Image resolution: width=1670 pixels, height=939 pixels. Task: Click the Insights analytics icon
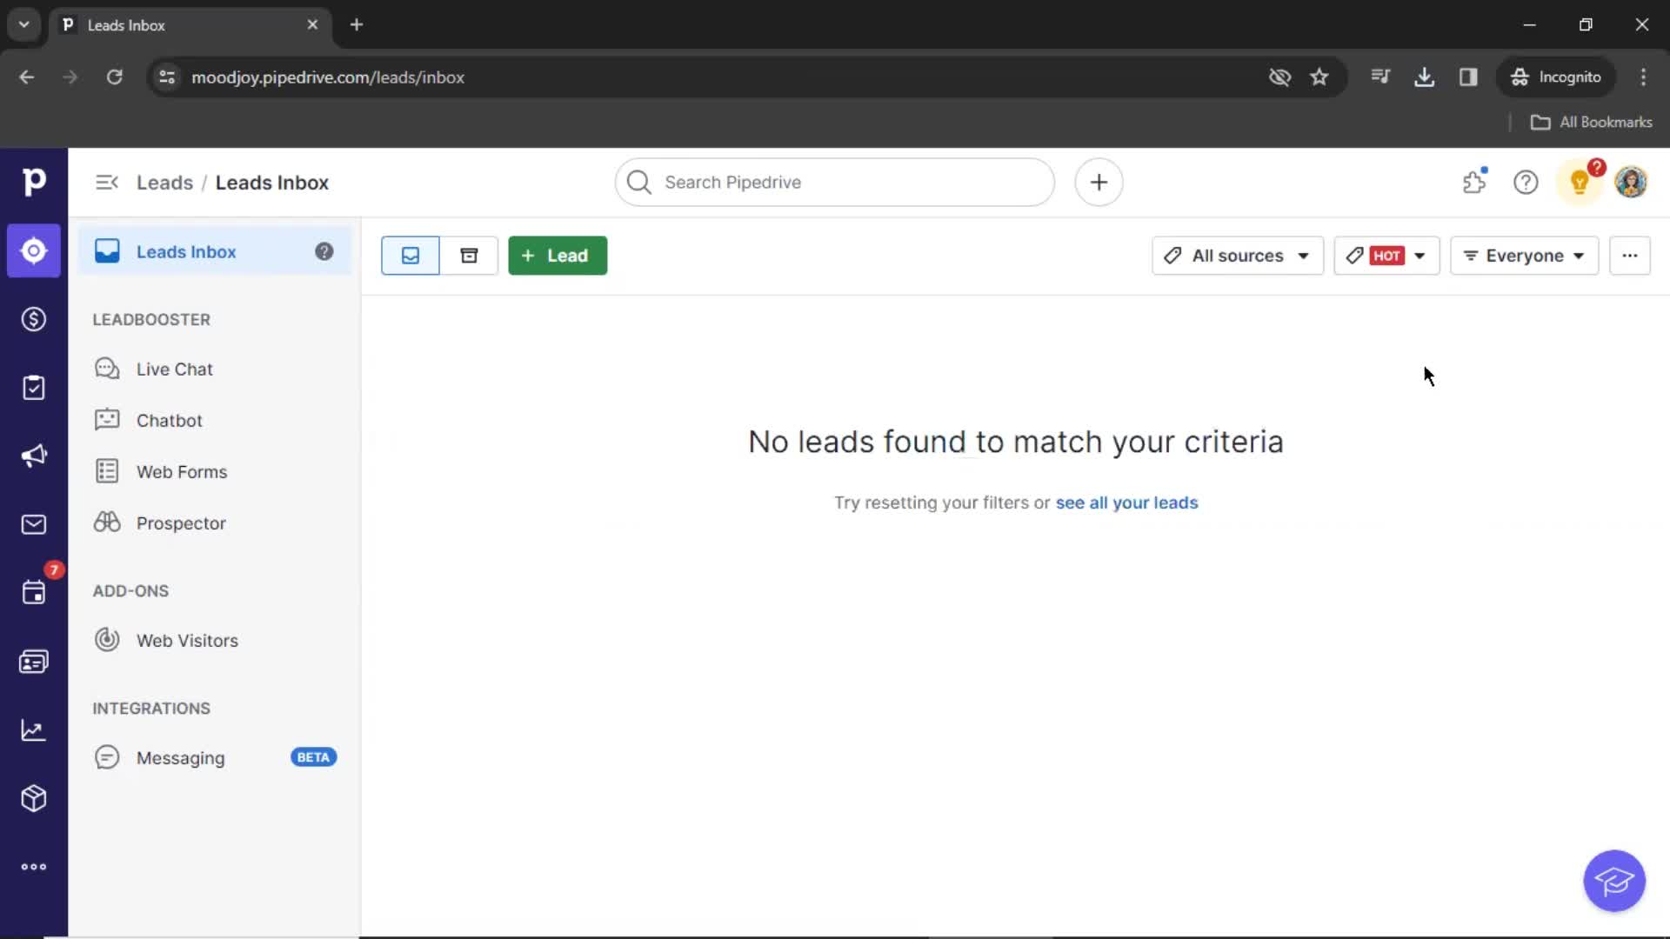pyautogui.click(x=33, y=729)
